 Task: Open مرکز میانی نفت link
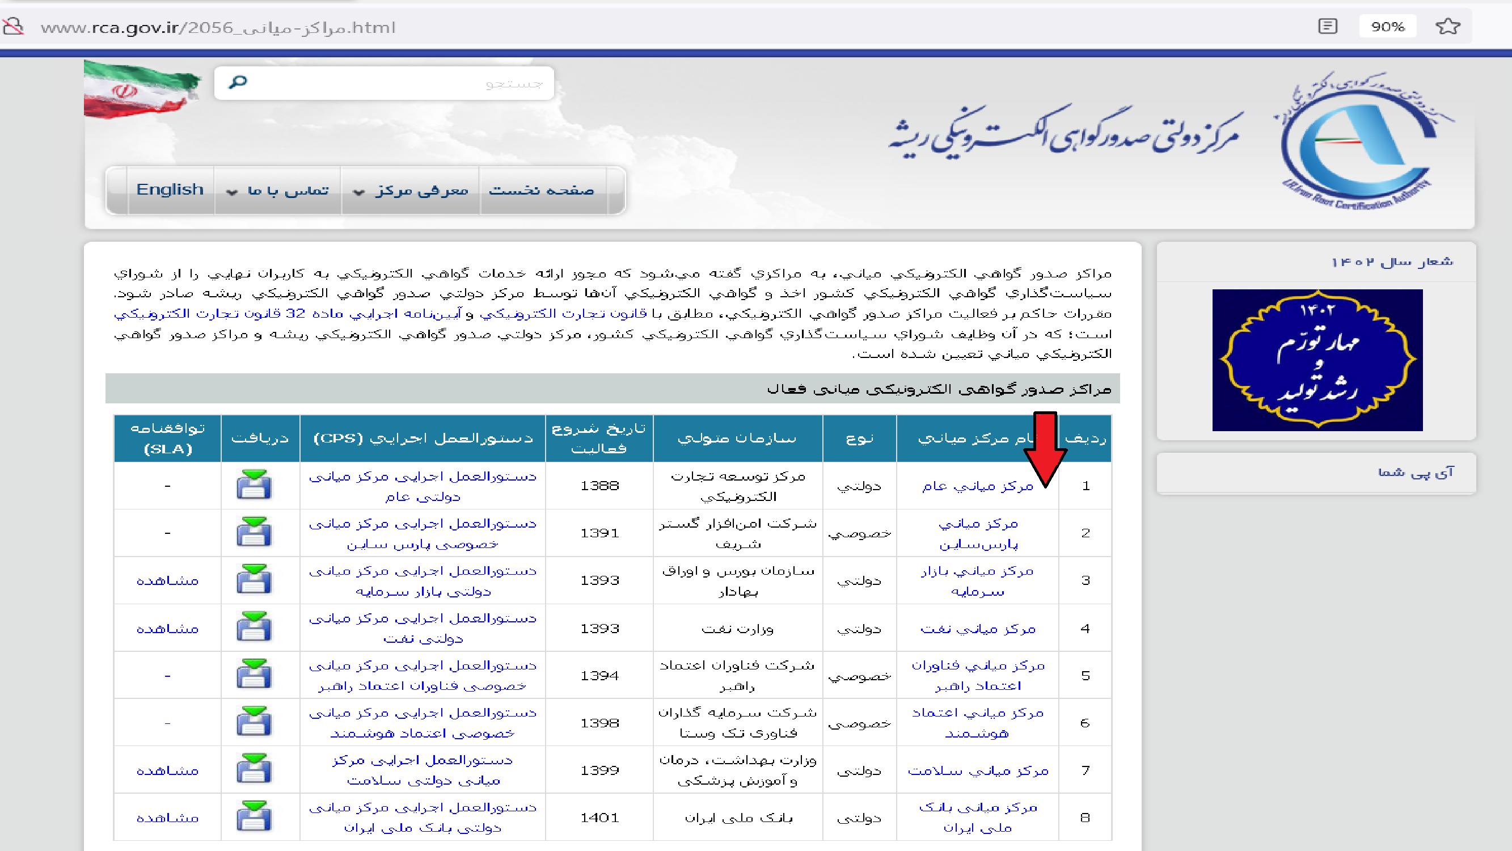977,629
